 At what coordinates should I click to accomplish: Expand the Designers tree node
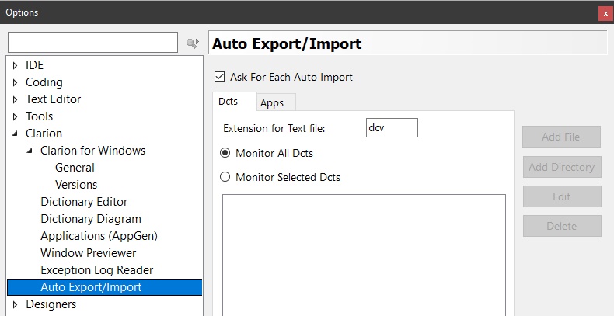click(15, 304)
